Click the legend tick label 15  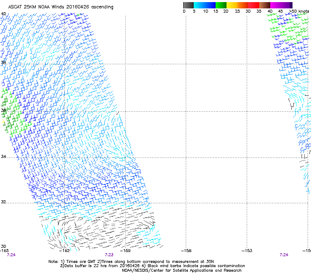(216, 11)
